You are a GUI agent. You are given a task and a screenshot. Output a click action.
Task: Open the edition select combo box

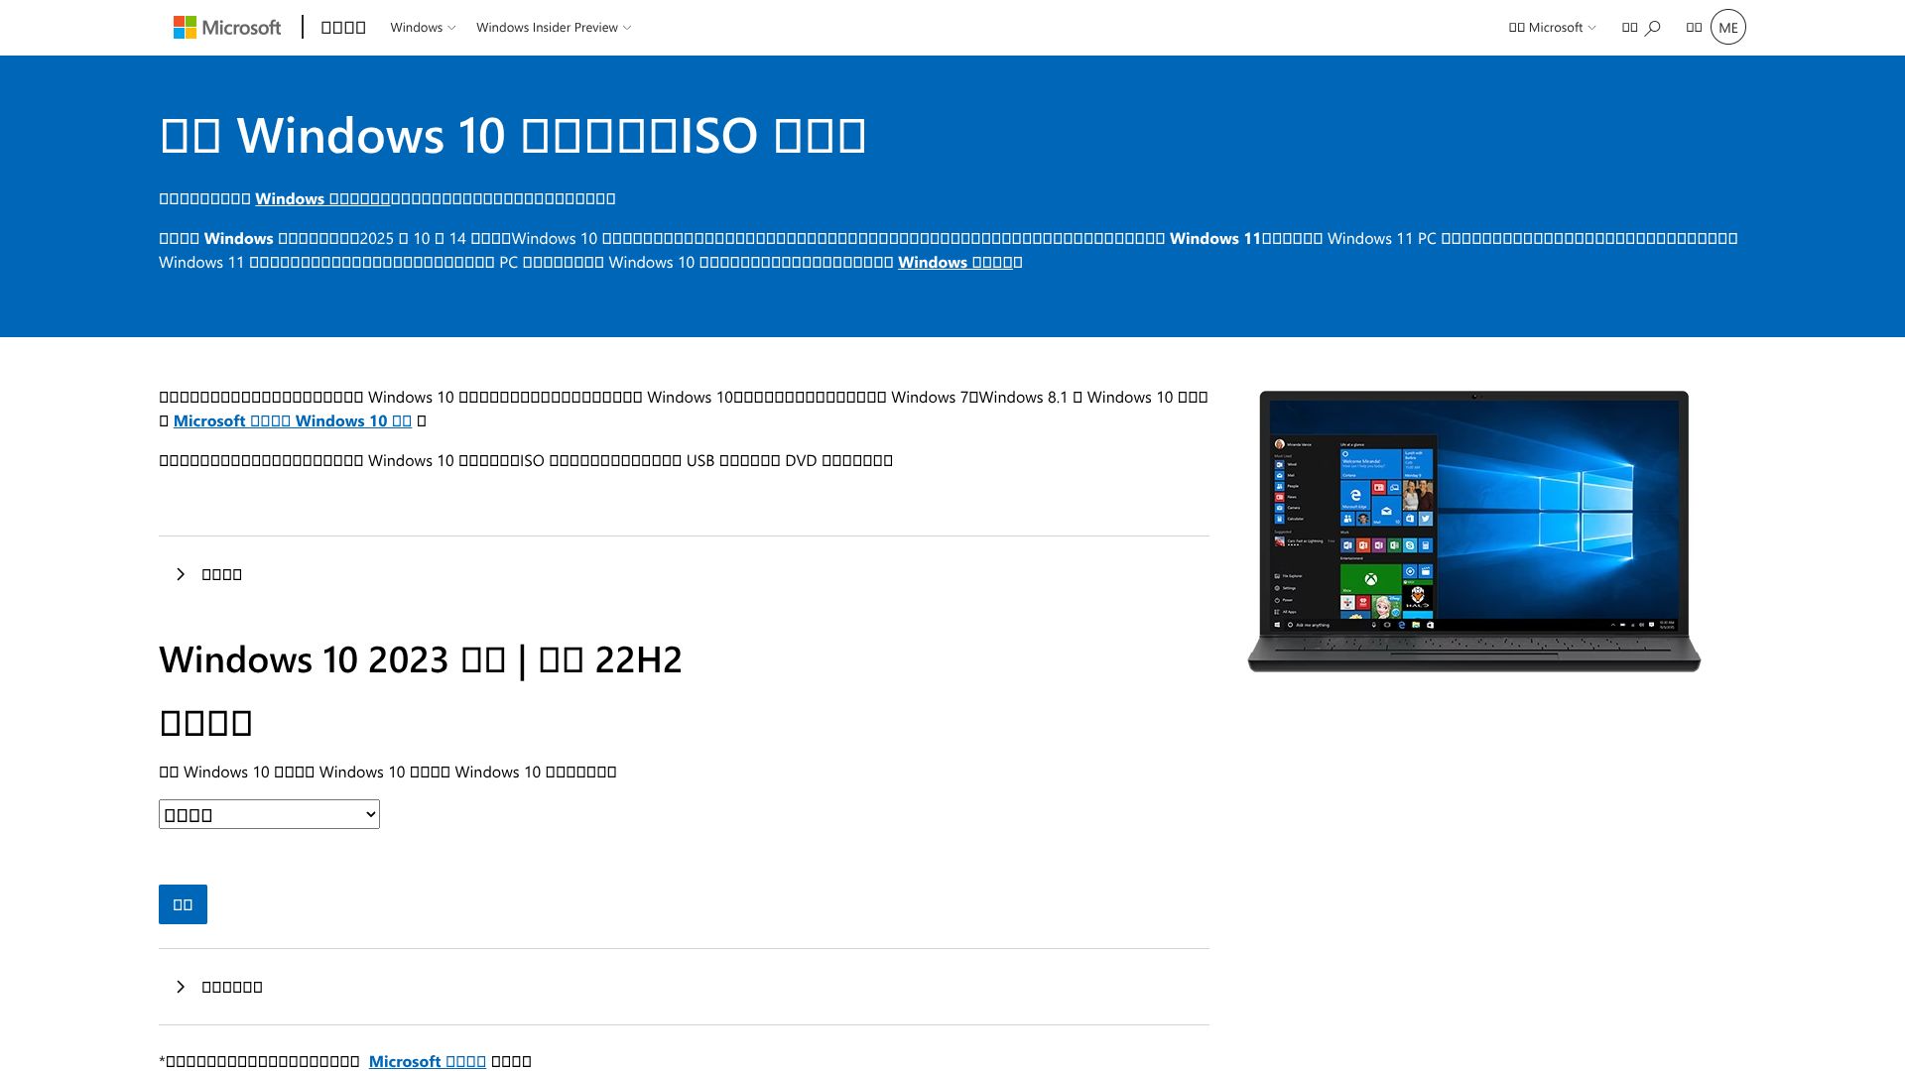pyautogui.click(x=269, y=814)
